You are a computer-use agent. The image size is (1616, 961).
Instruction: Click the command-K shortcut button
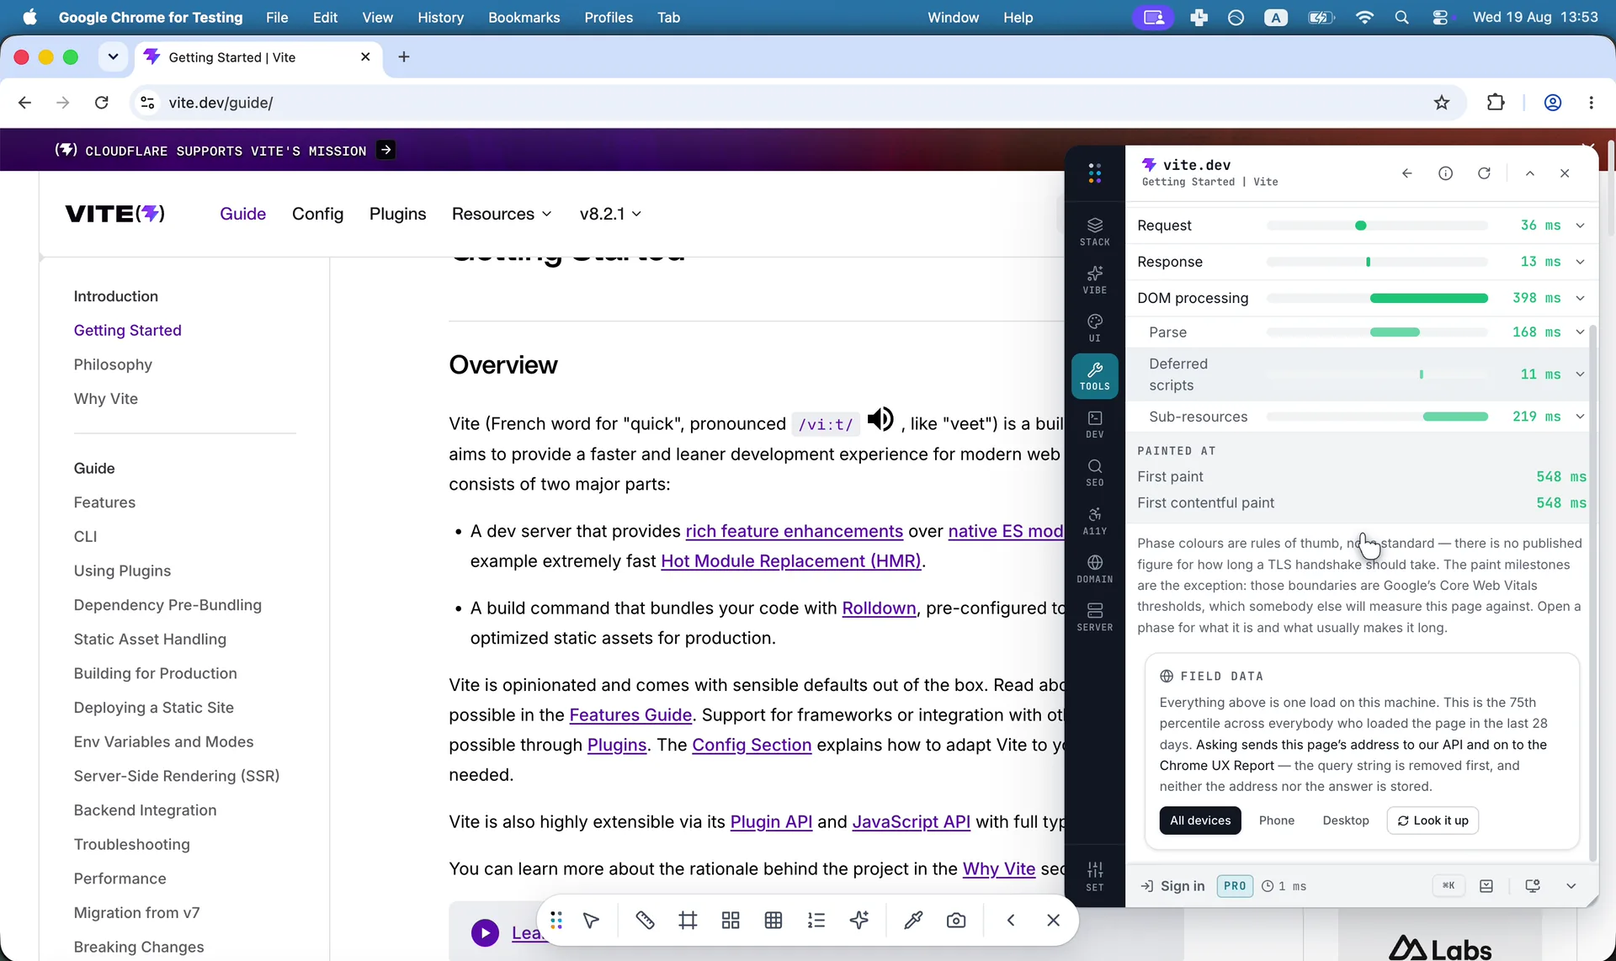tap(1449, 885)
